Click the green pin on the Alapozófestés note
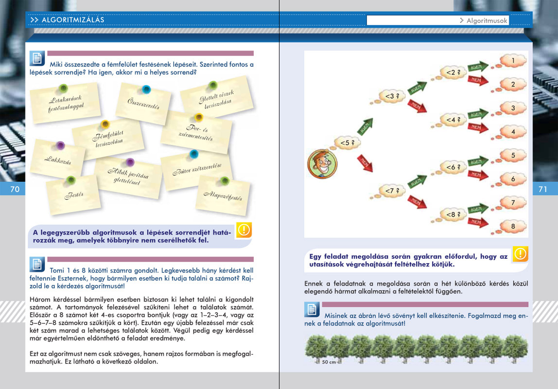 [224, 181]
